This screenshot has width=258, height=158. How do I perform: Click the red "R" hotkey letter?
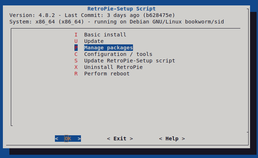[76, 74]
